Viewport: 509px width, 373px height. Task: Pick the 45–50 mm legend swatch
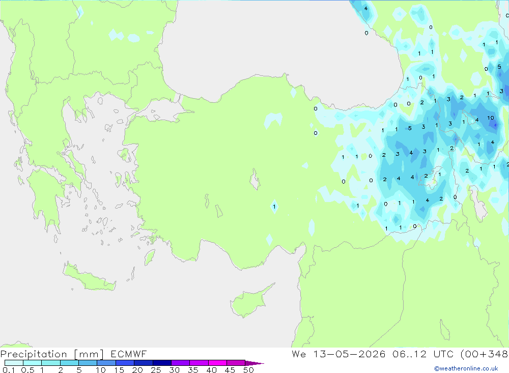(x=236, y=363)
